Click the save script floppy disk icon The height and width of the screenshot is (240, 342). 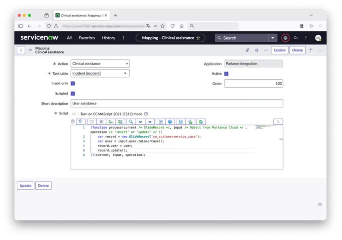pyautogui.click(x=181, y=122)
